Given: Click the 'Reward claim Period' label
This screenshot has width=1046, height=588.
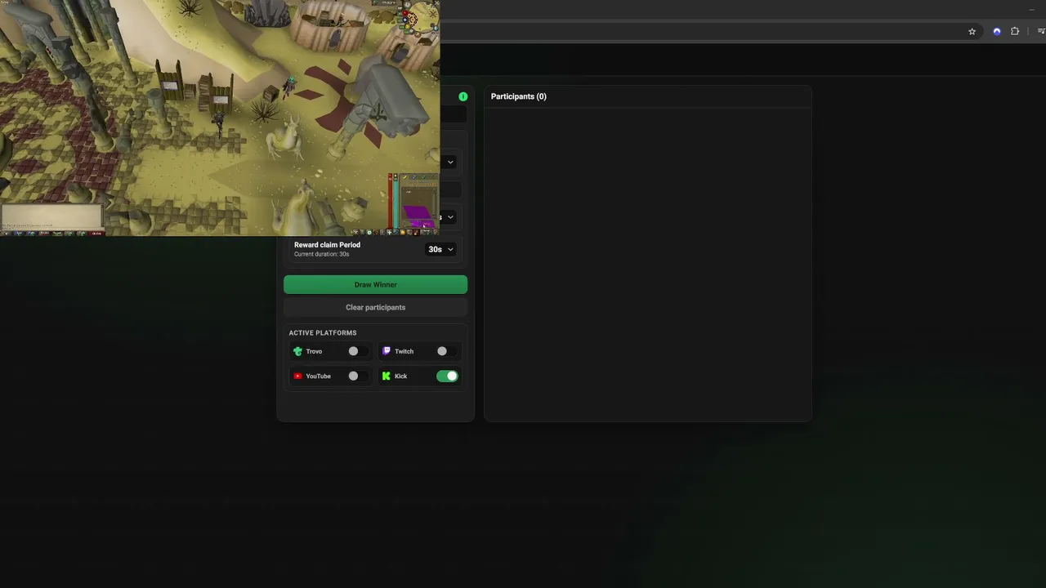Looking at the screenshot, I should tap(327, 245).
